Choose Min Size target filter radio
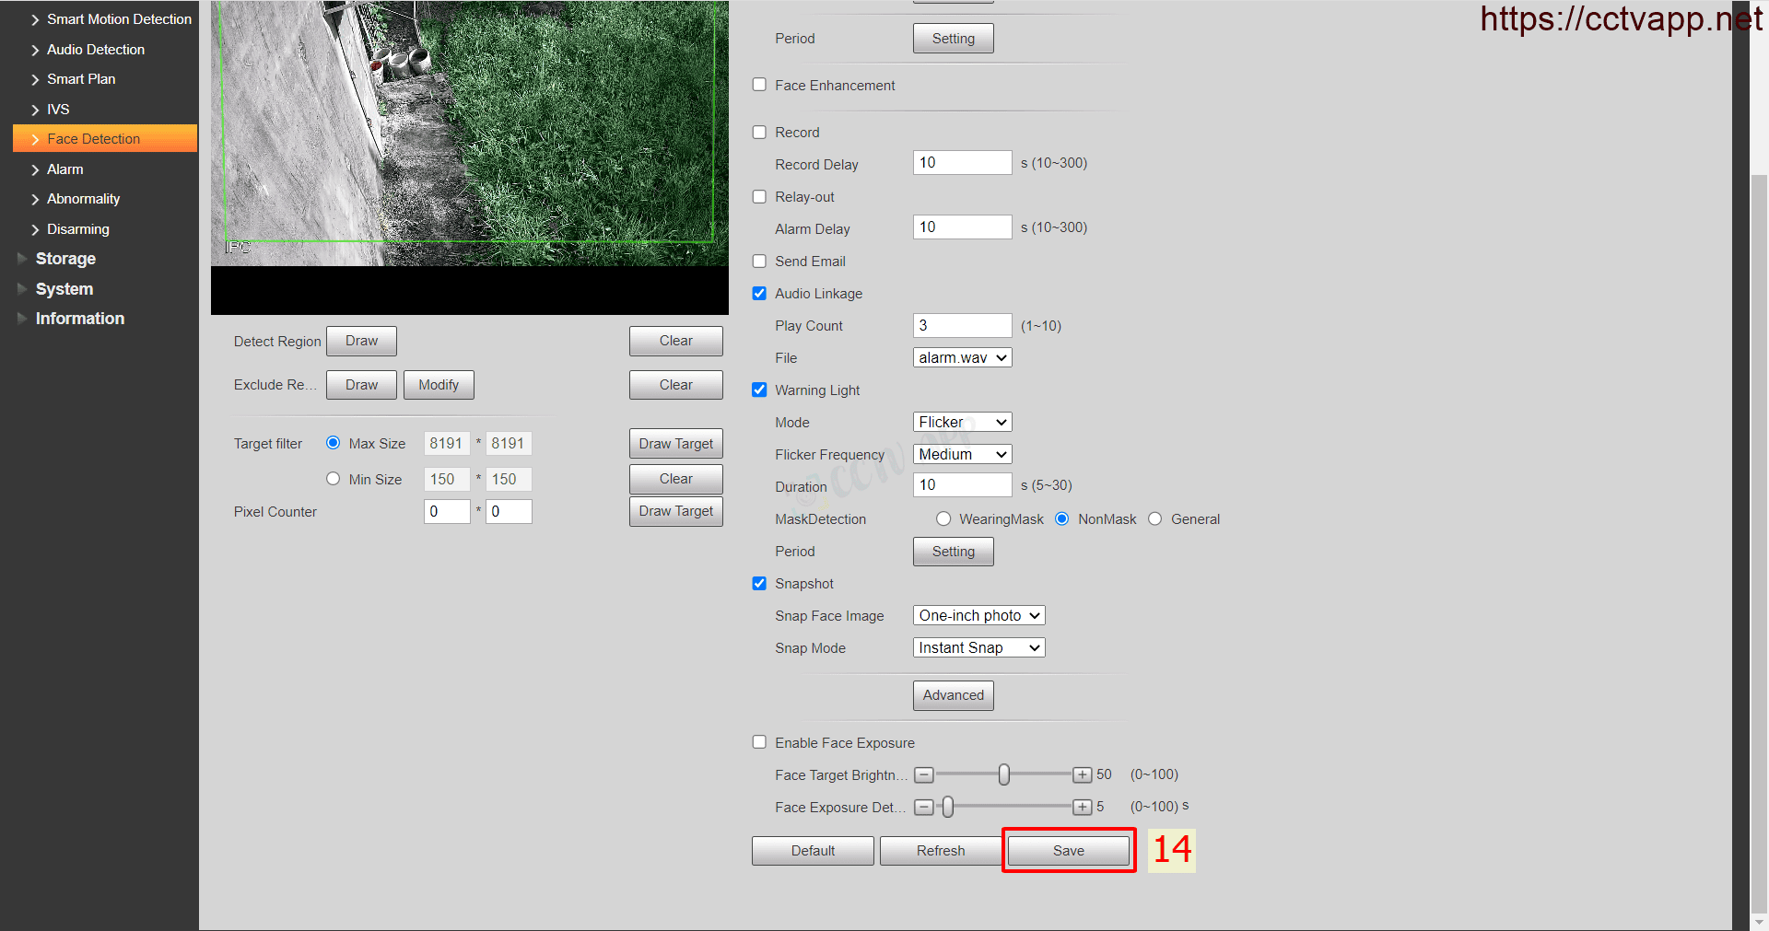 334,479
